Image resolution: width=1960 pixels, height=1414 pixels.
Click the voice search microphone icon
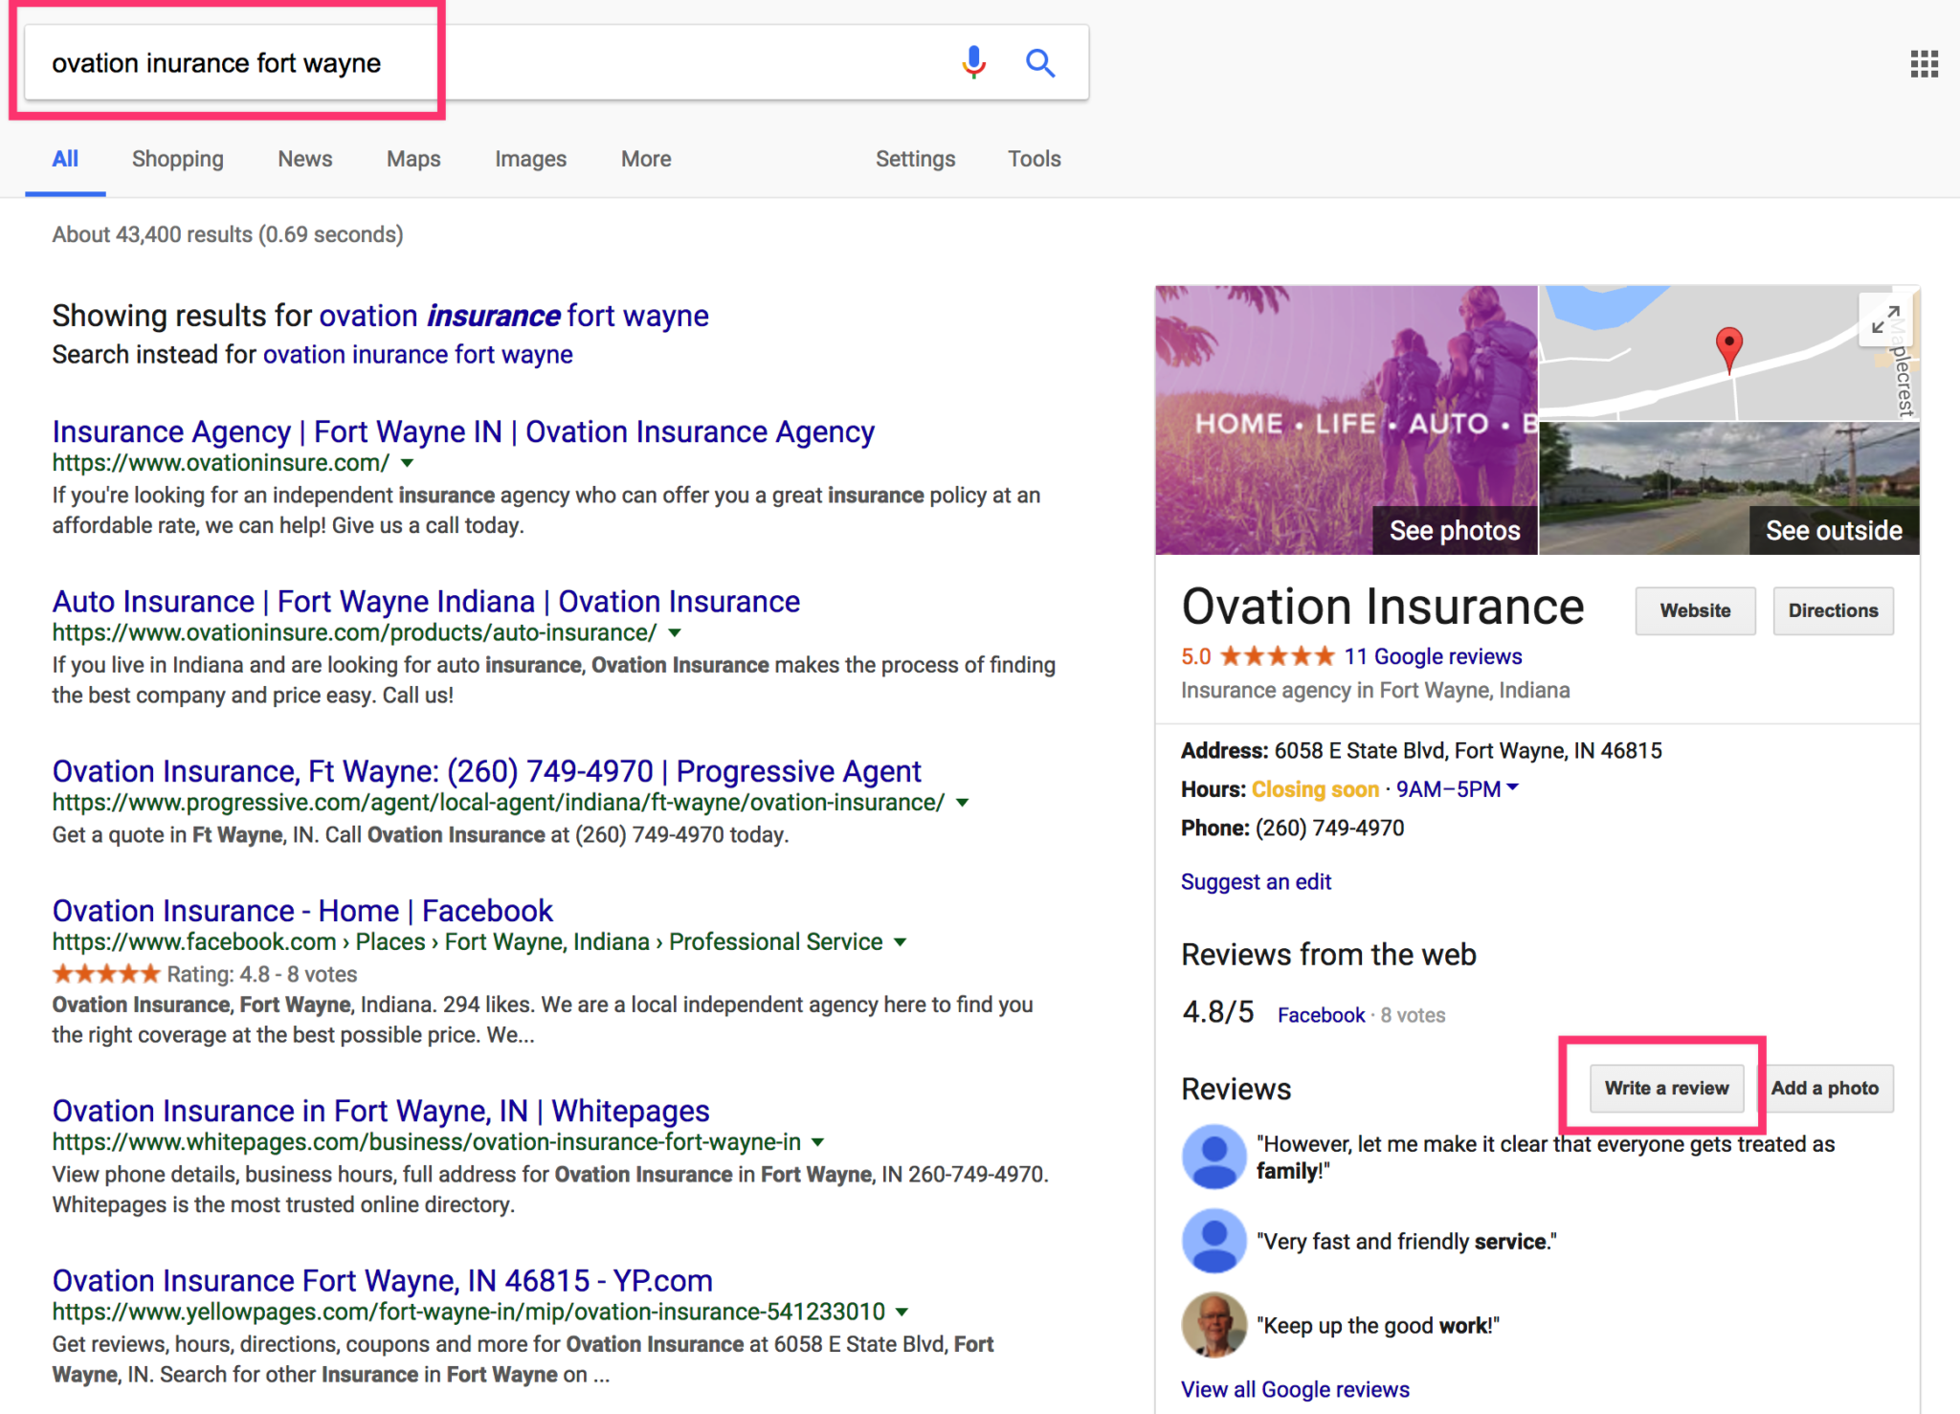click(x=973, y=62)
